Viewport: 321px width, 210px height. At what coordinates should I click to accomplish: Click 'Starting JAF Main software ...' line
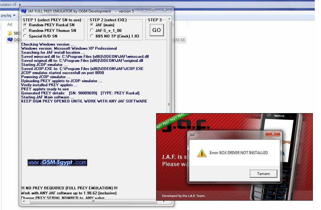tap(48, 97)
